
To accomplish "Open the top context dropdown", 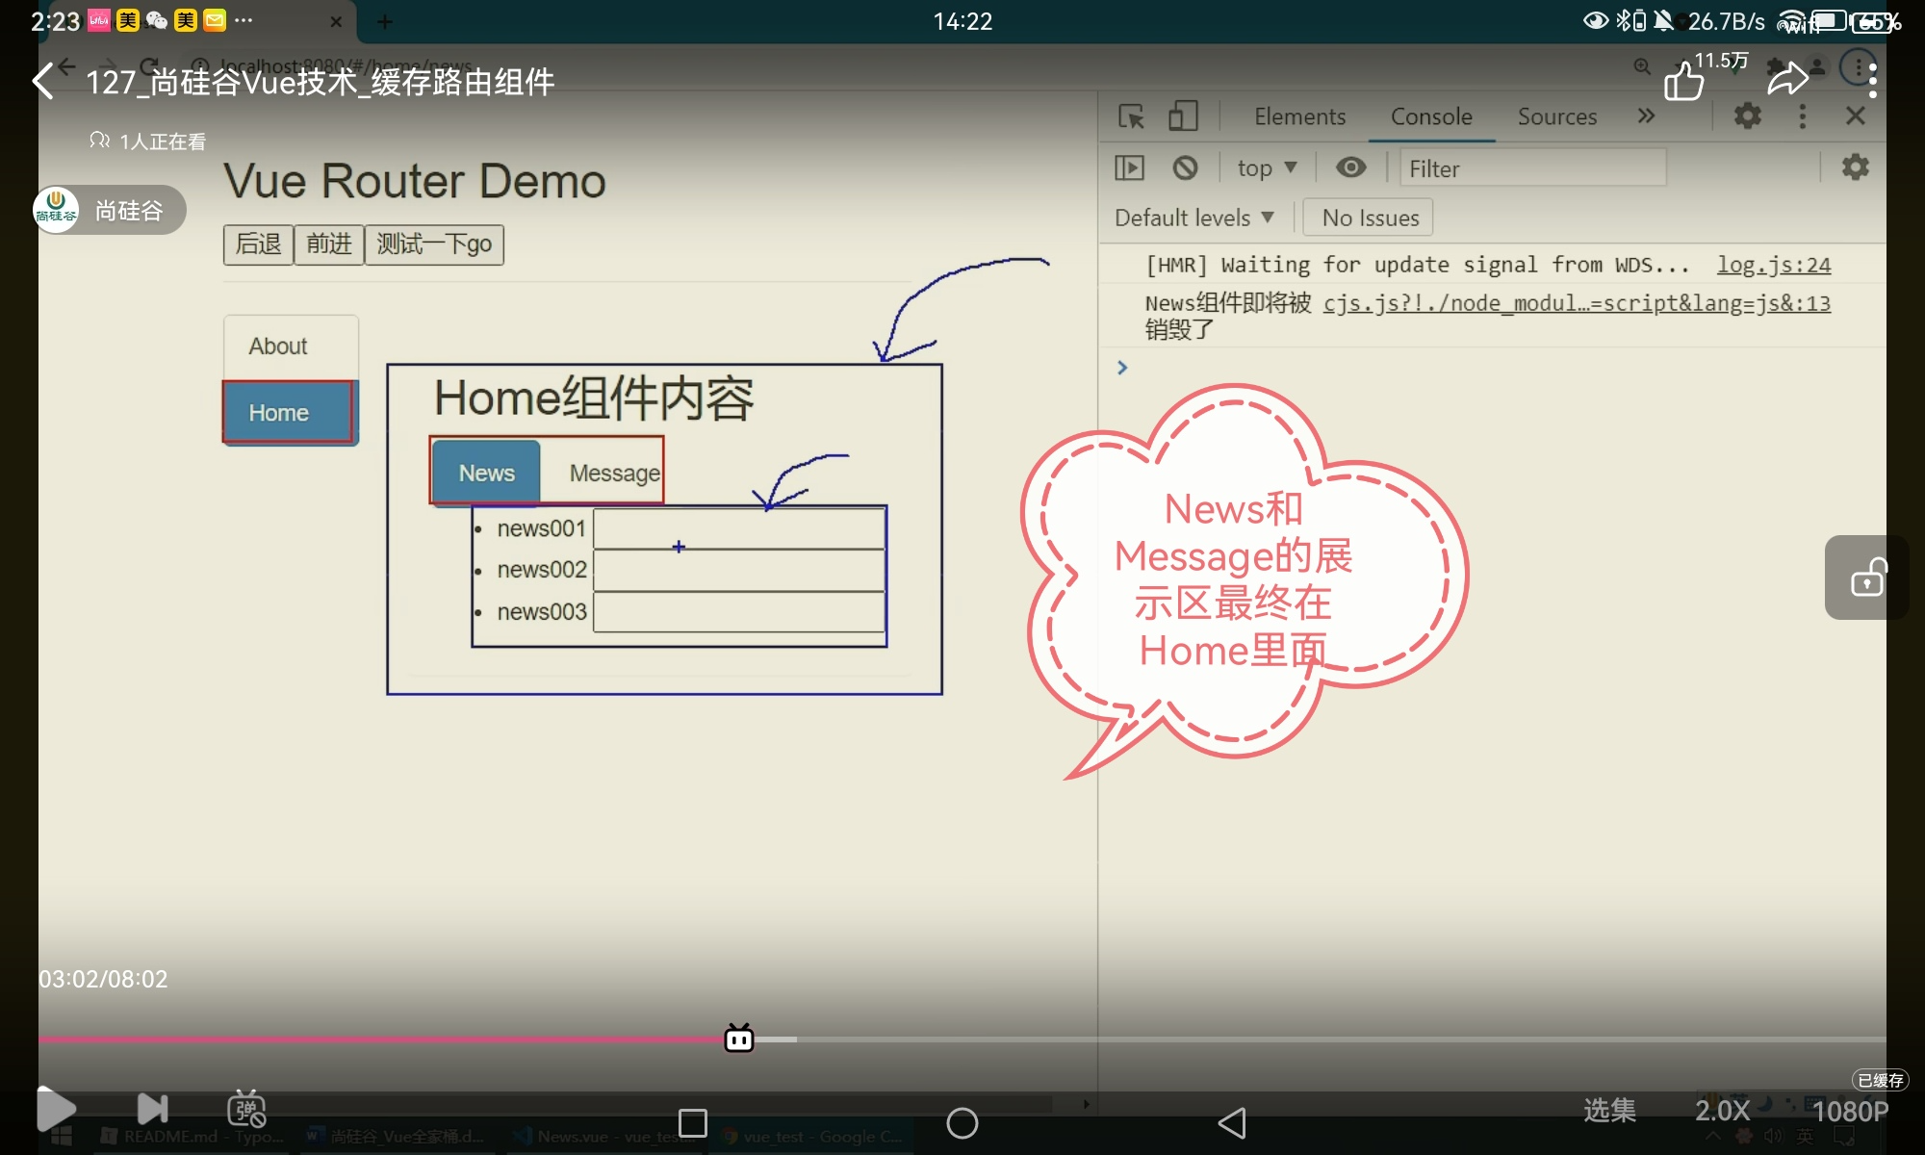I will click(1267, 168).
